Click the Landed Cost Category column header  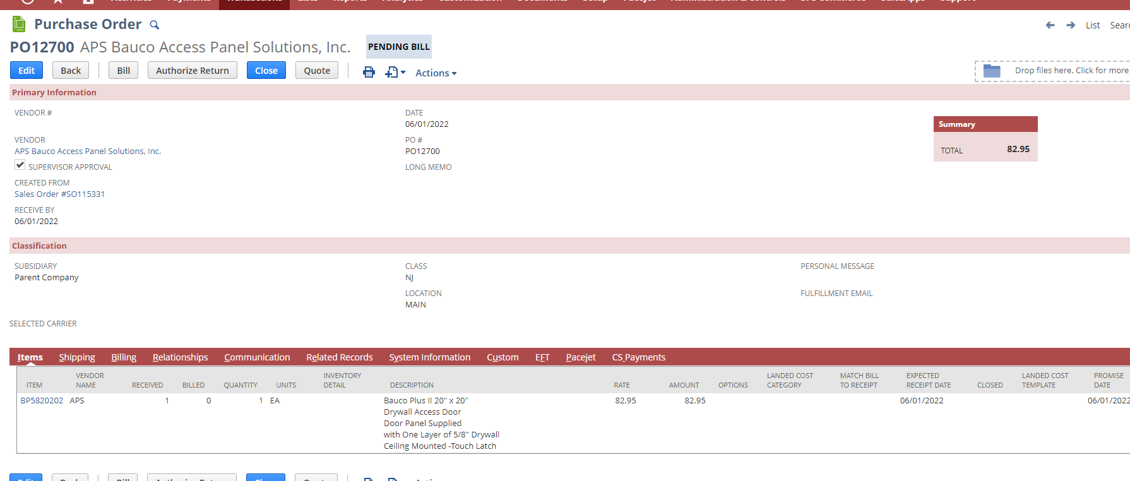tap(790, 381)
